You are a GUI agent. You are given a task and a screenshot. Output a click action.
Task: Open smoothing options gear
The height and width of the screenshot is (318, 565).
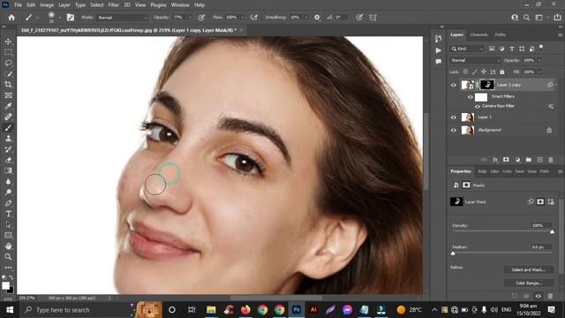click(x=317, y=18)
